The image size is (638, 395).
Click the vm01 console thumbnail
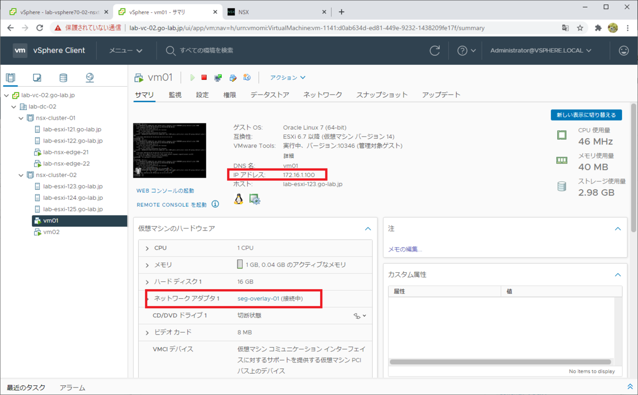170,150
